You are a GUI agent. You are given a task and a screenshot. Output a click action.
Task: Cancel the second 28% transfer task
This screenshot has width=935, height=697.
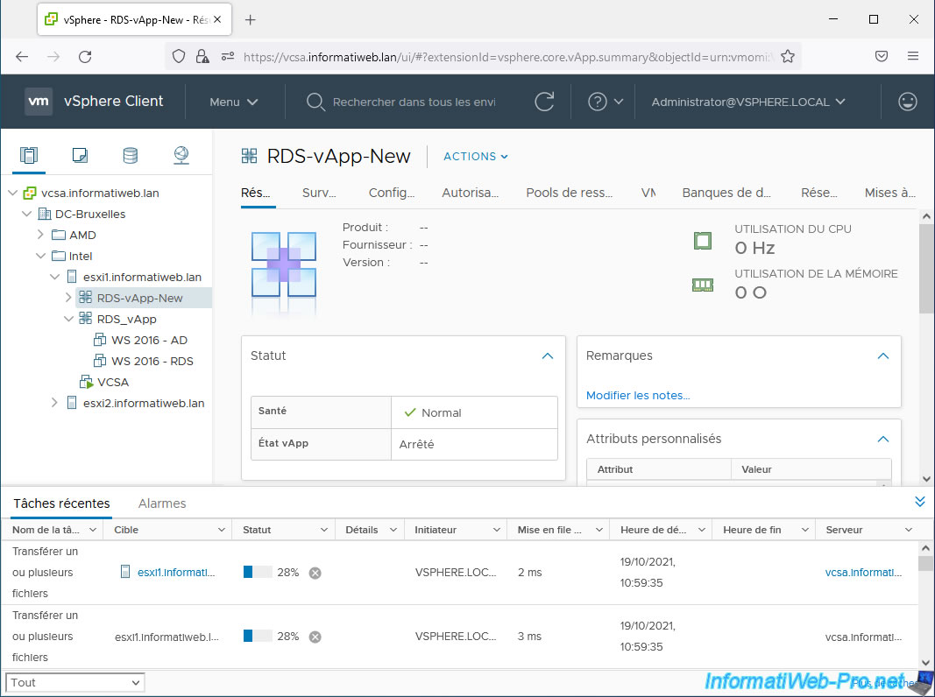[x=315, y=637]
